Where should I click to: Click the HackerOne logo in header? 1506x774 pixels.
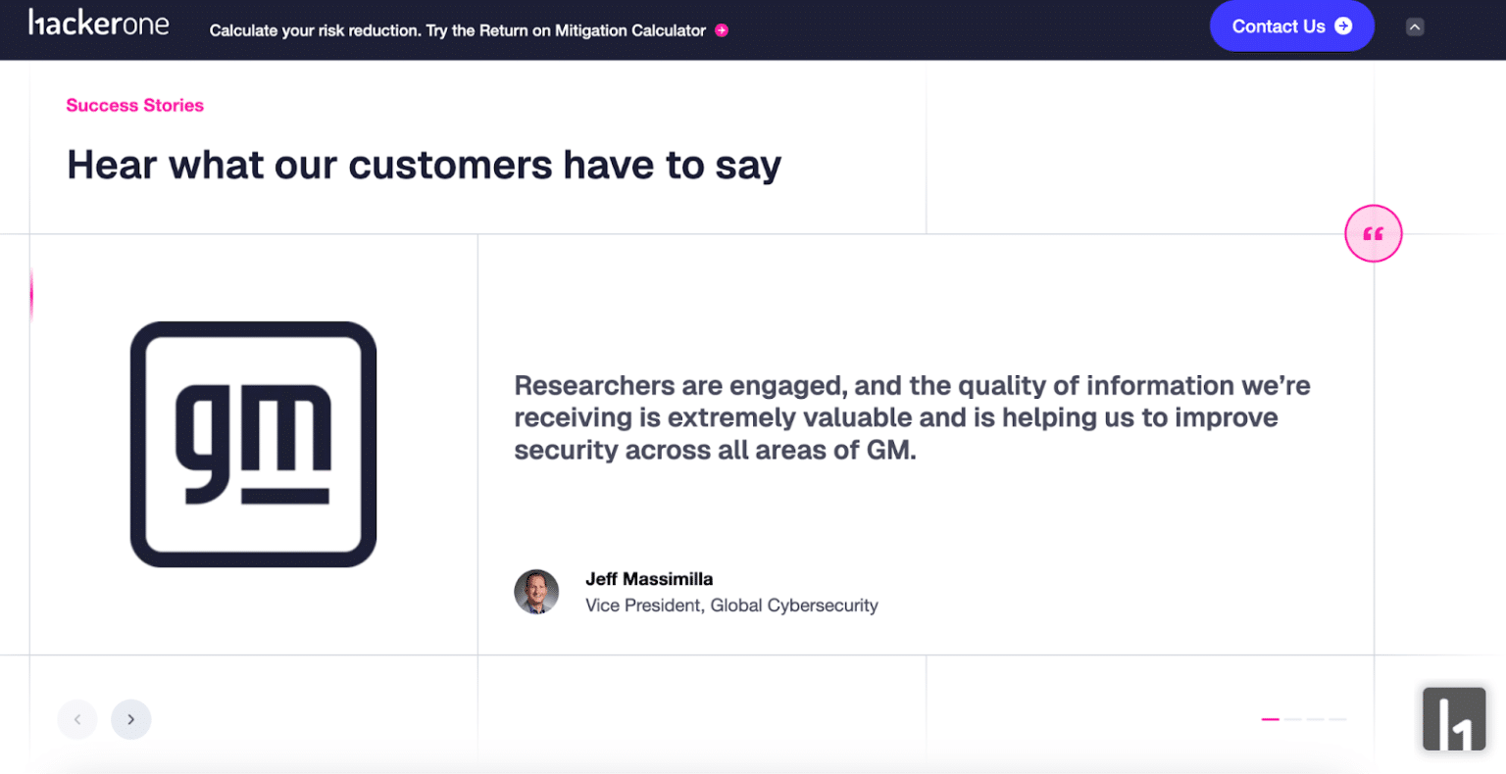coord(98,24)
